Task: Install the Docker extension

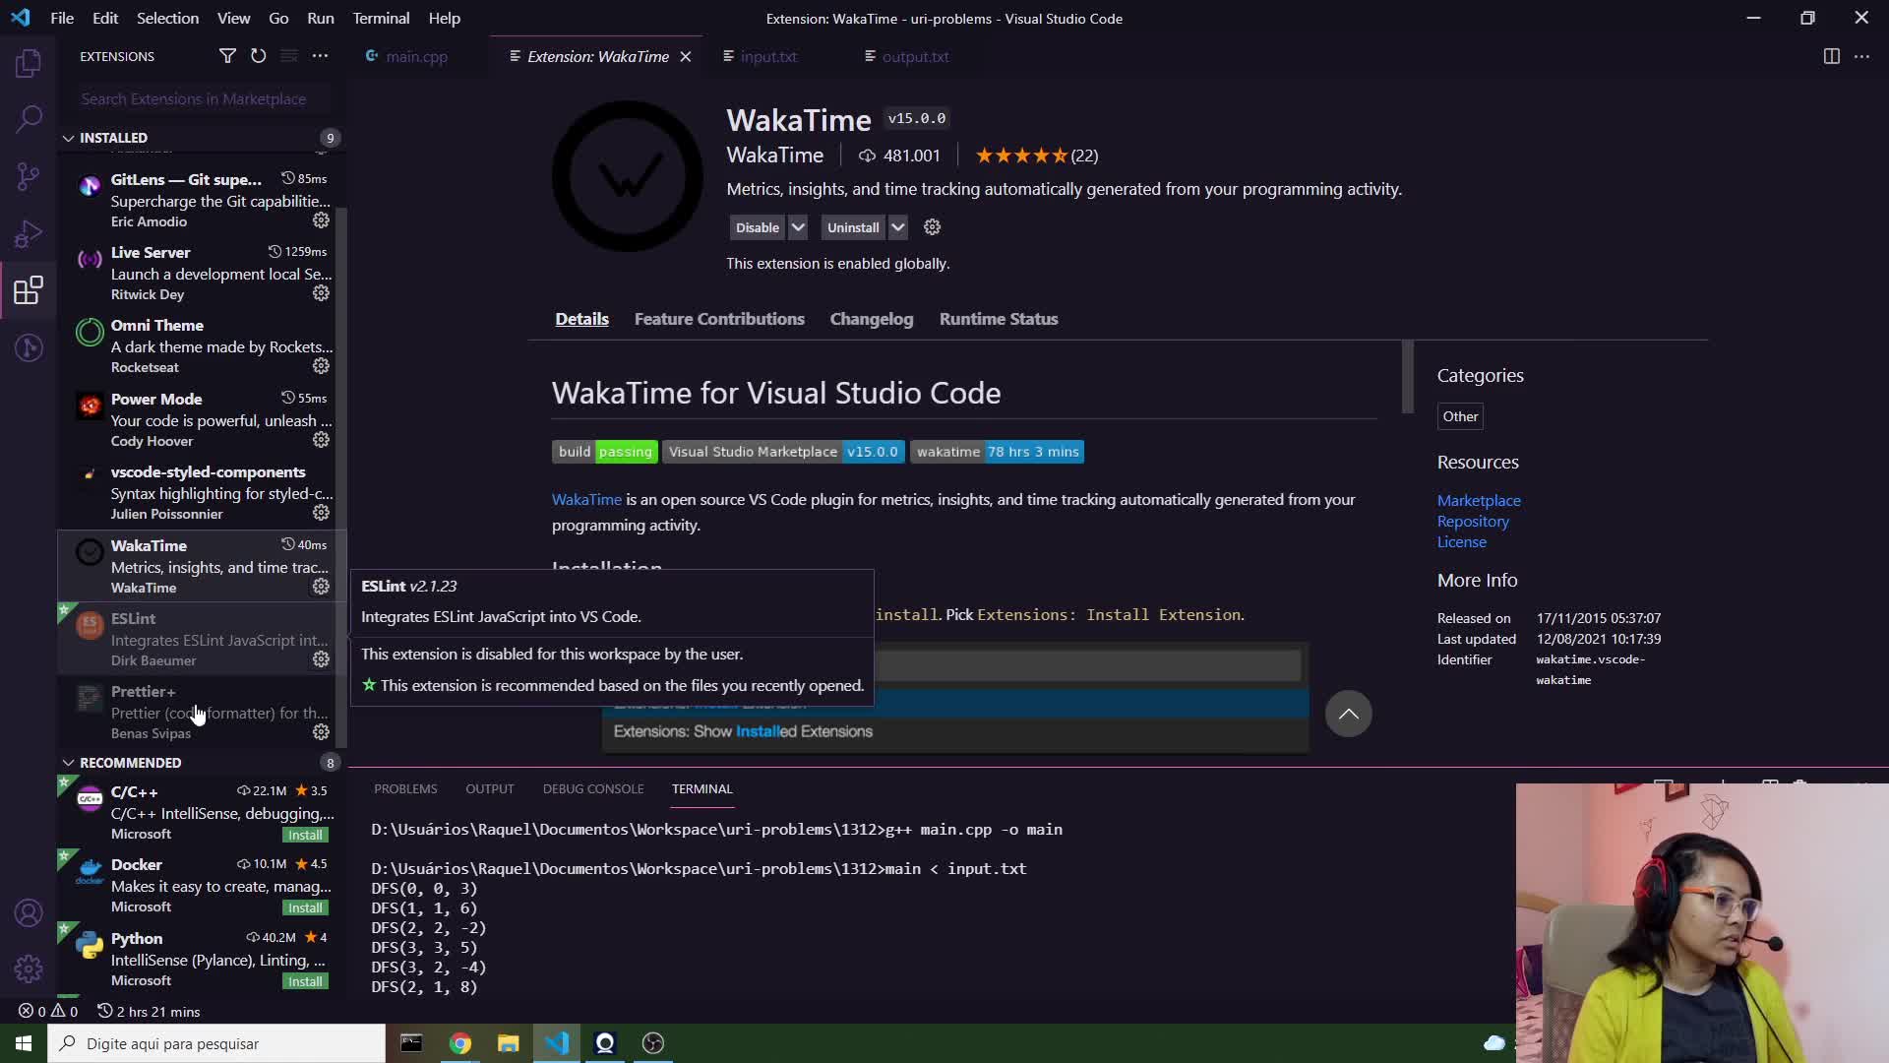Action: (x=304, y=907)
